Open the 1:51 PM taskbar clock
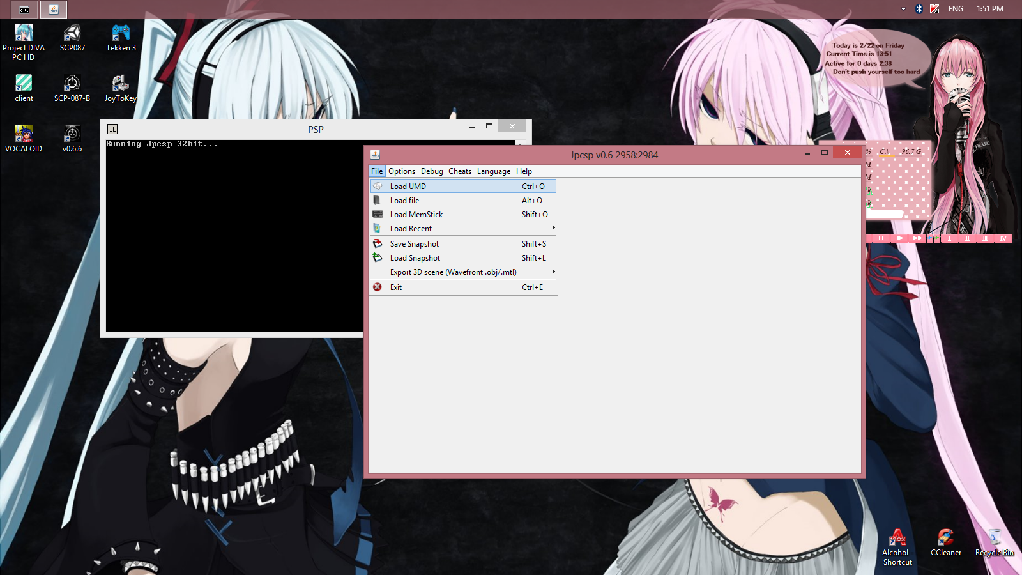The height and width of the screenshot is (575, 1022). [990, 9]
